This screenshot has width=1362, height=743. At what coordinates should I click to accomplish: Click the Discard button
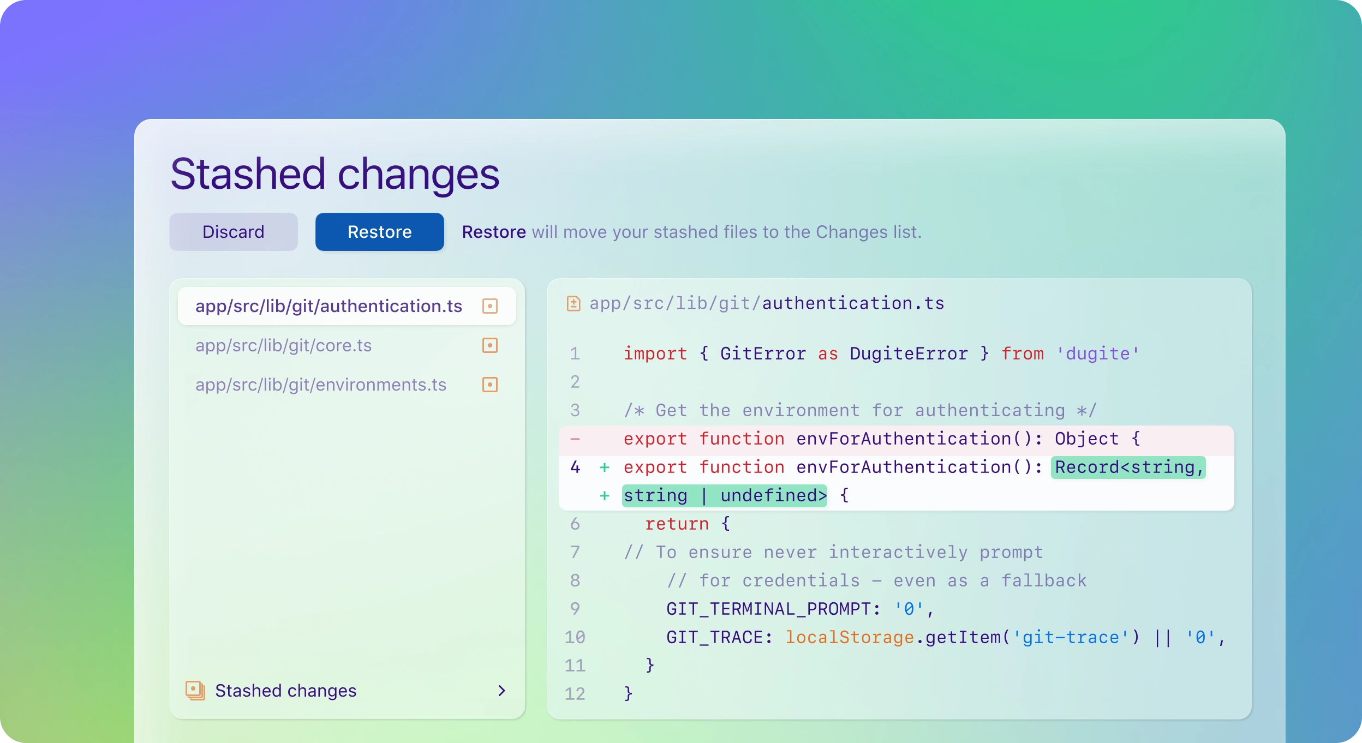coord(233,231)
